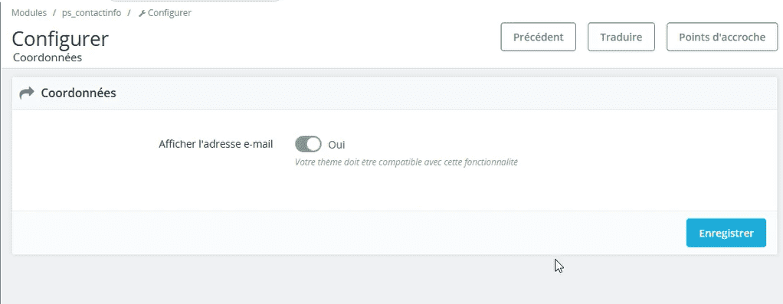The image size is (783, 304).
Task: Click the theme compatibility help text
Action: 406,162
